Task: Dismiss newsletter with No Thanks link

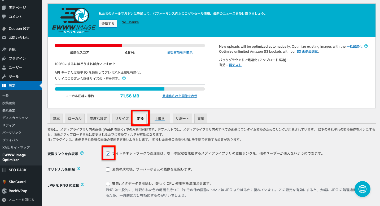Action: coord(130,22)
